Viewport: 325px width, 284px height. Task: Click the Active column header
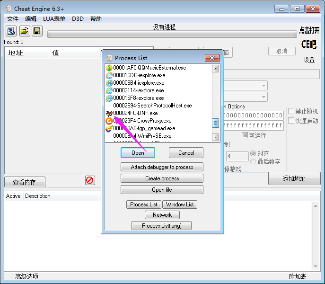tap(13, 196)
